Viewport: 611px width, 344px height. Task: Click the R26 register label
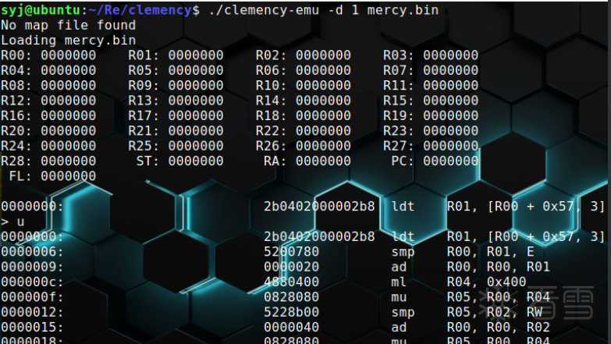click(272, 146)
